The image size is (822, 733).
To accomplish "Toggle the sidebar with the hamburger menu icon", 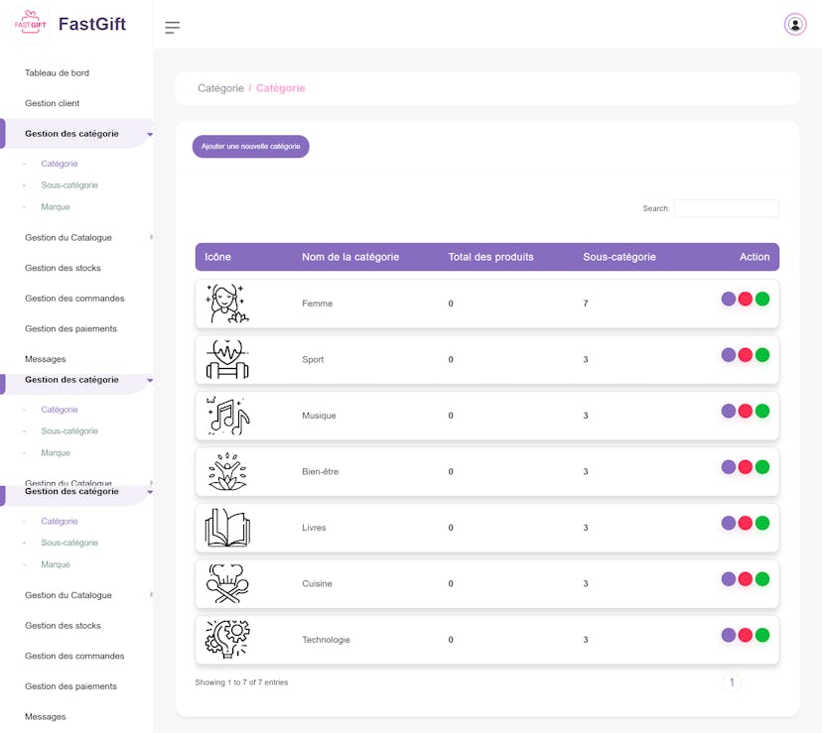I will (x=173, y=27).
